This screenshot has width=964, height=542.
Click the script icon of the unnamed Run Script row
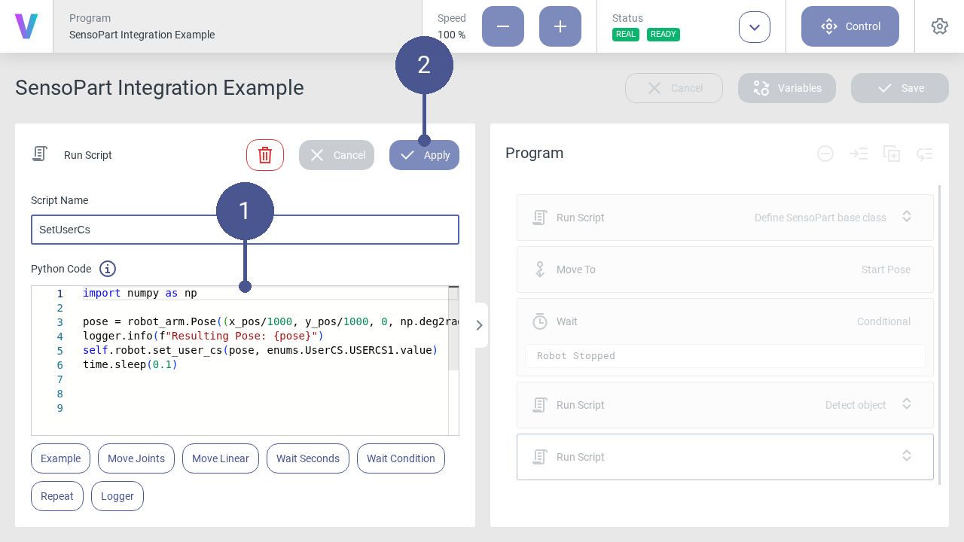[x=539, y=457]
